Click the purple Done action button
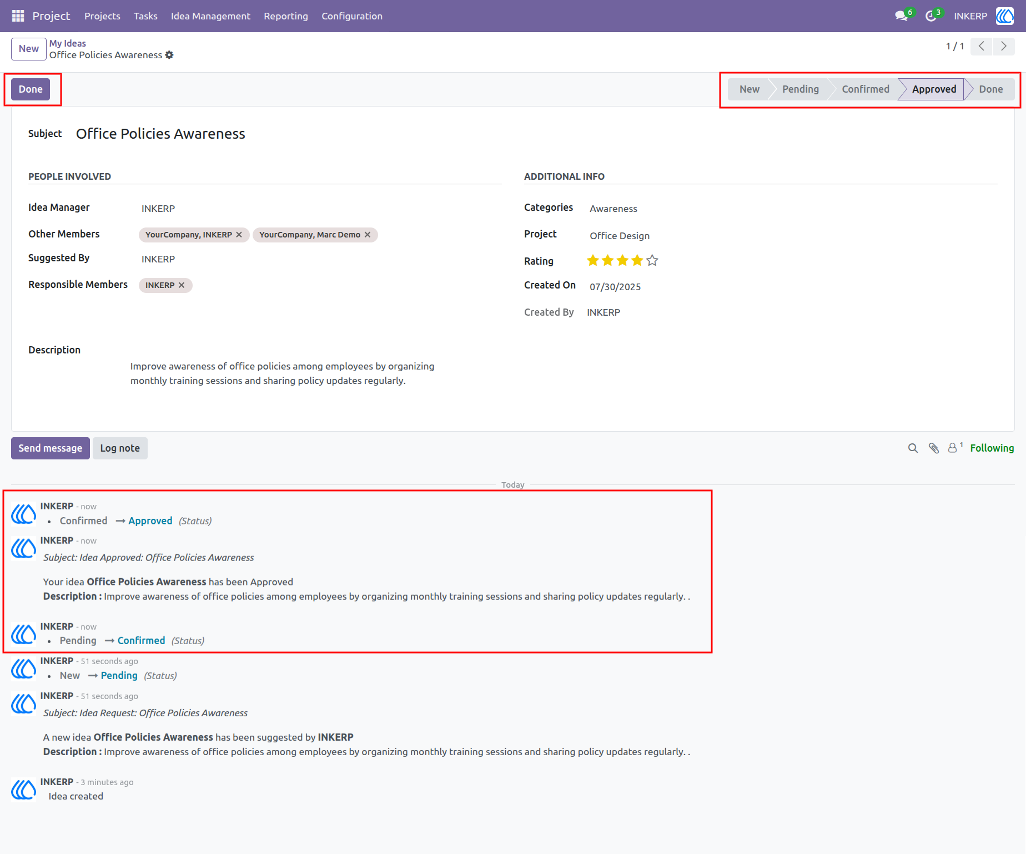Image resolution: width=1026 pixels, height=855 pixels. click(x=31, y=89)
